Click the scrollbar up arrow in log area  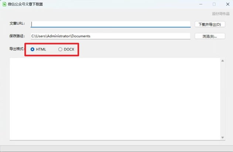pyautogui.click(x=223, y=61)
